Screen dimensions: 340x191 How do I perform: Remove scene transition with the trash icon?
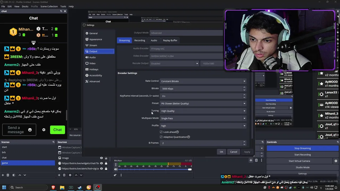pos(256,160)
